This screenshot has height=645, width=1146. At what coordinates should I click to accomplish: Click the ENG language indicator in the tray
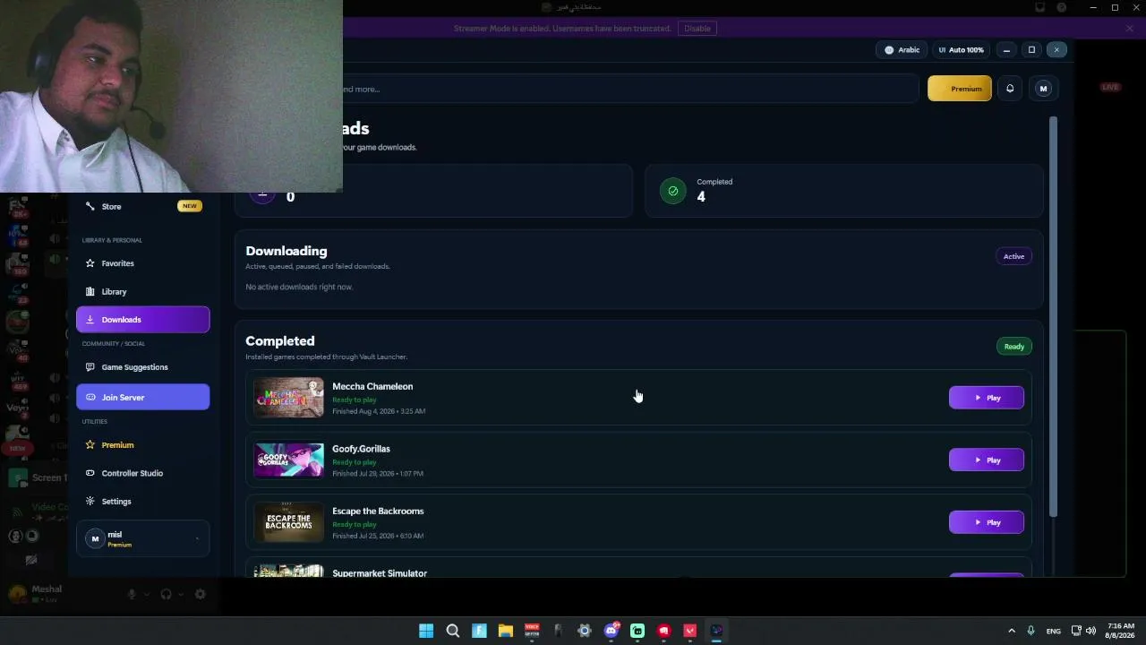click(1053, 631)
